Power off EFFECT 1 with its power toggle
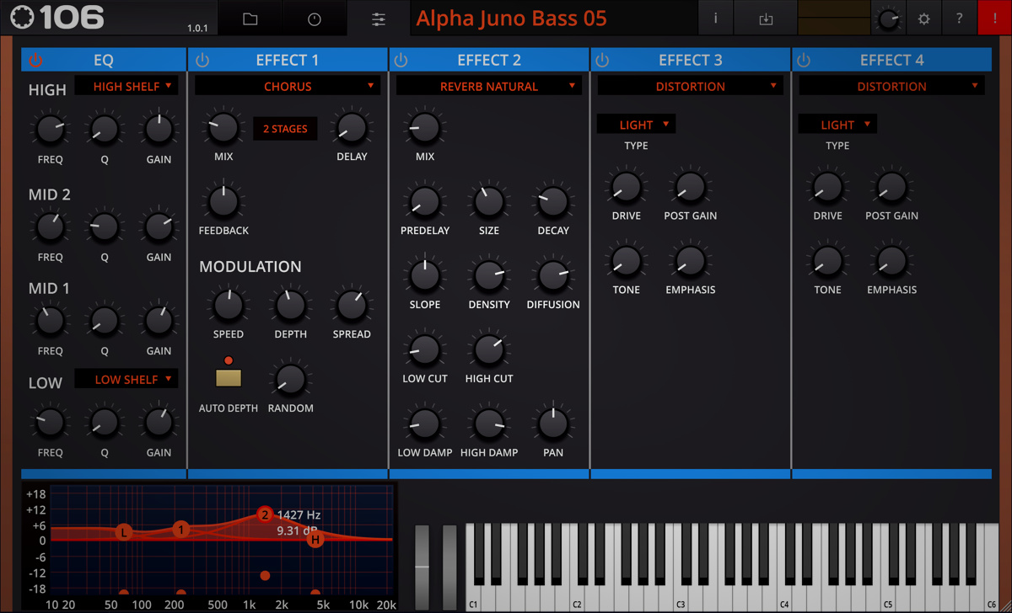 point(202,59)
